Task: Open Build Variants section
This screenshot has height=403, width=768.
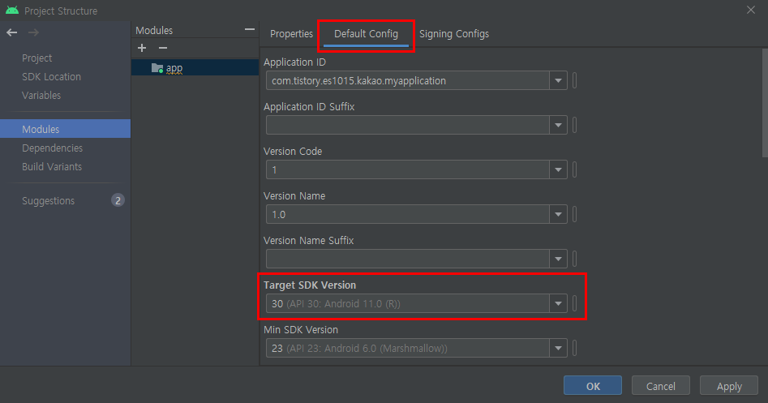Action: pos(51,166)
